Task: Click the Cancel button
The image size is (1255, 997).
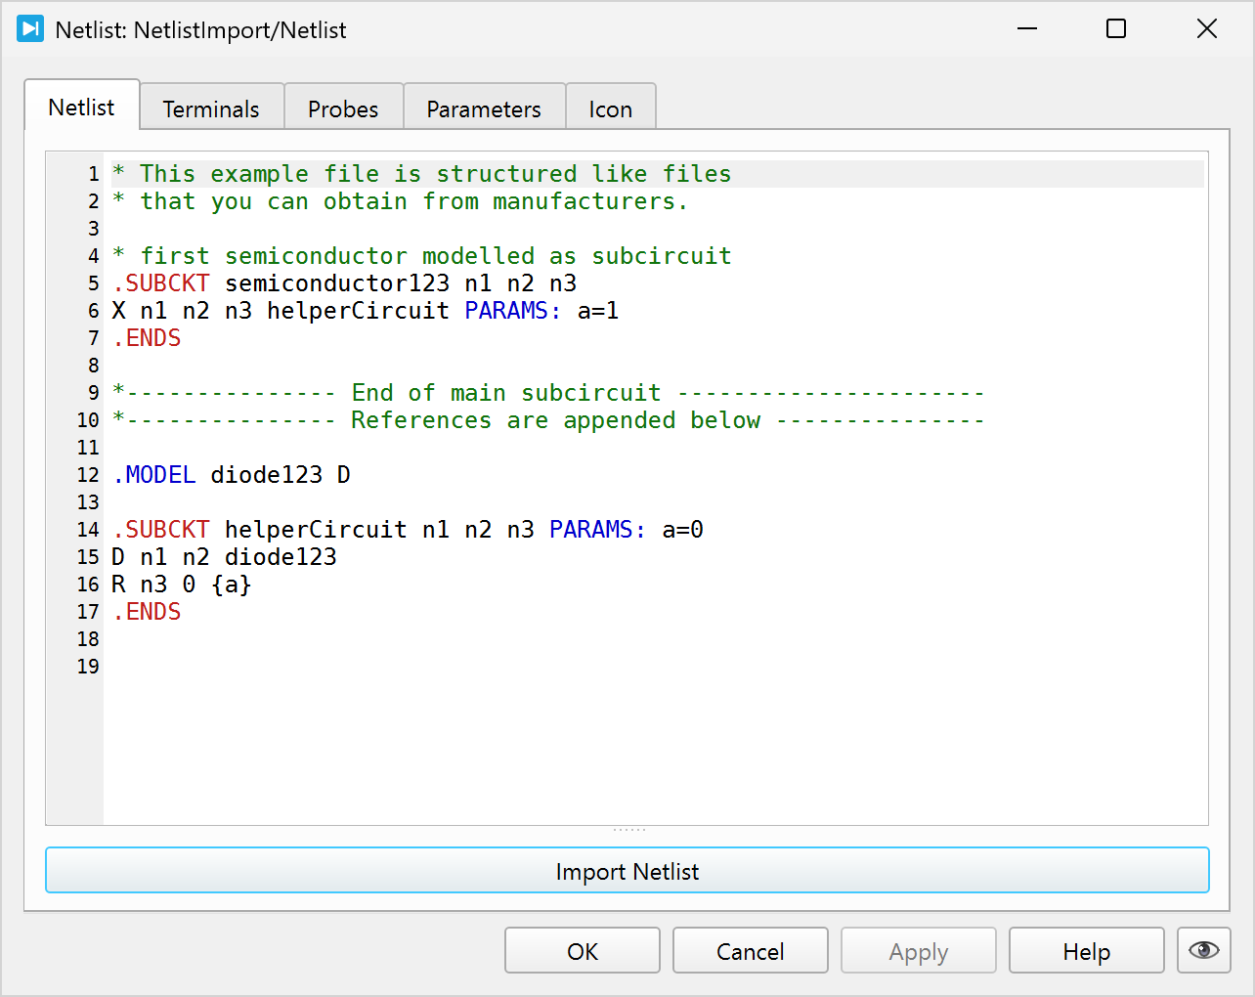Action: coord(751,951)
